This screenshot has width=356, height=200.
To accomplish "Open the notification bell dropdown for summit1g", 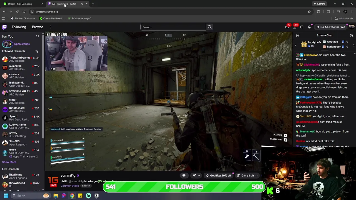I will [196, 176].
